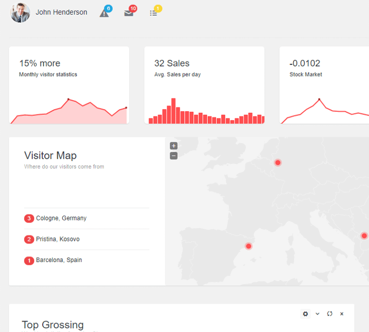Open task list icon in header
This screenshot has height=332, width=369.
(x=153, y=13)
